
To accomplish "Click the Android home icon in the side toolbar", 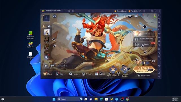I will (159, 73).
